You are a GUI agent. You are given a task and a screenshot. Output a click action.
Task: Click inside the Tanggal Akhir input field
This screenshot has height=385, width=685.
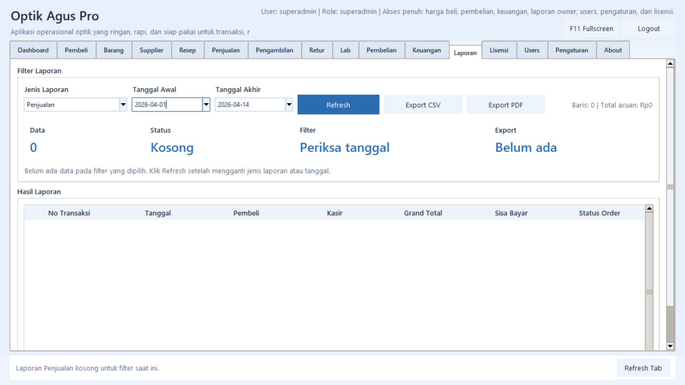(x=247, y=105)
